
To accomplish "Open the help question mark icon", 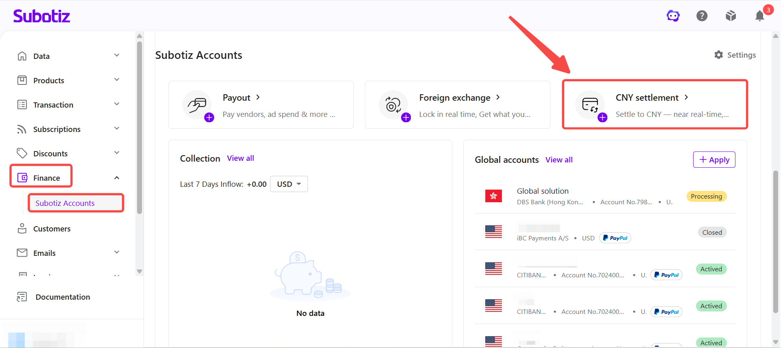I will pyautogui.click(x=702, y=16).
